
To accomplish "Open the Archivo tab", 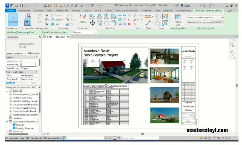I will [x=11, y=11].
